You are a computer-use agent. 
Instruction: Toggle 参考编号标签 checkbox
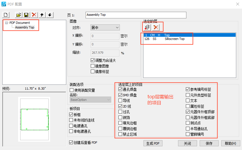point(188,89)
